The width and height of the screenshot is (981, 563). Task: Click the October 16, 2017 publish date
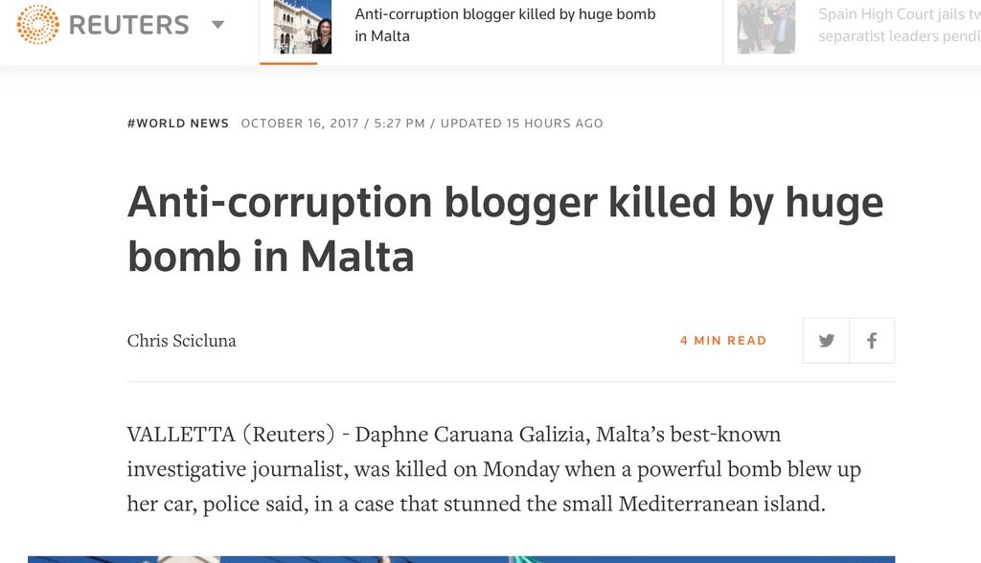click(300, 124)
